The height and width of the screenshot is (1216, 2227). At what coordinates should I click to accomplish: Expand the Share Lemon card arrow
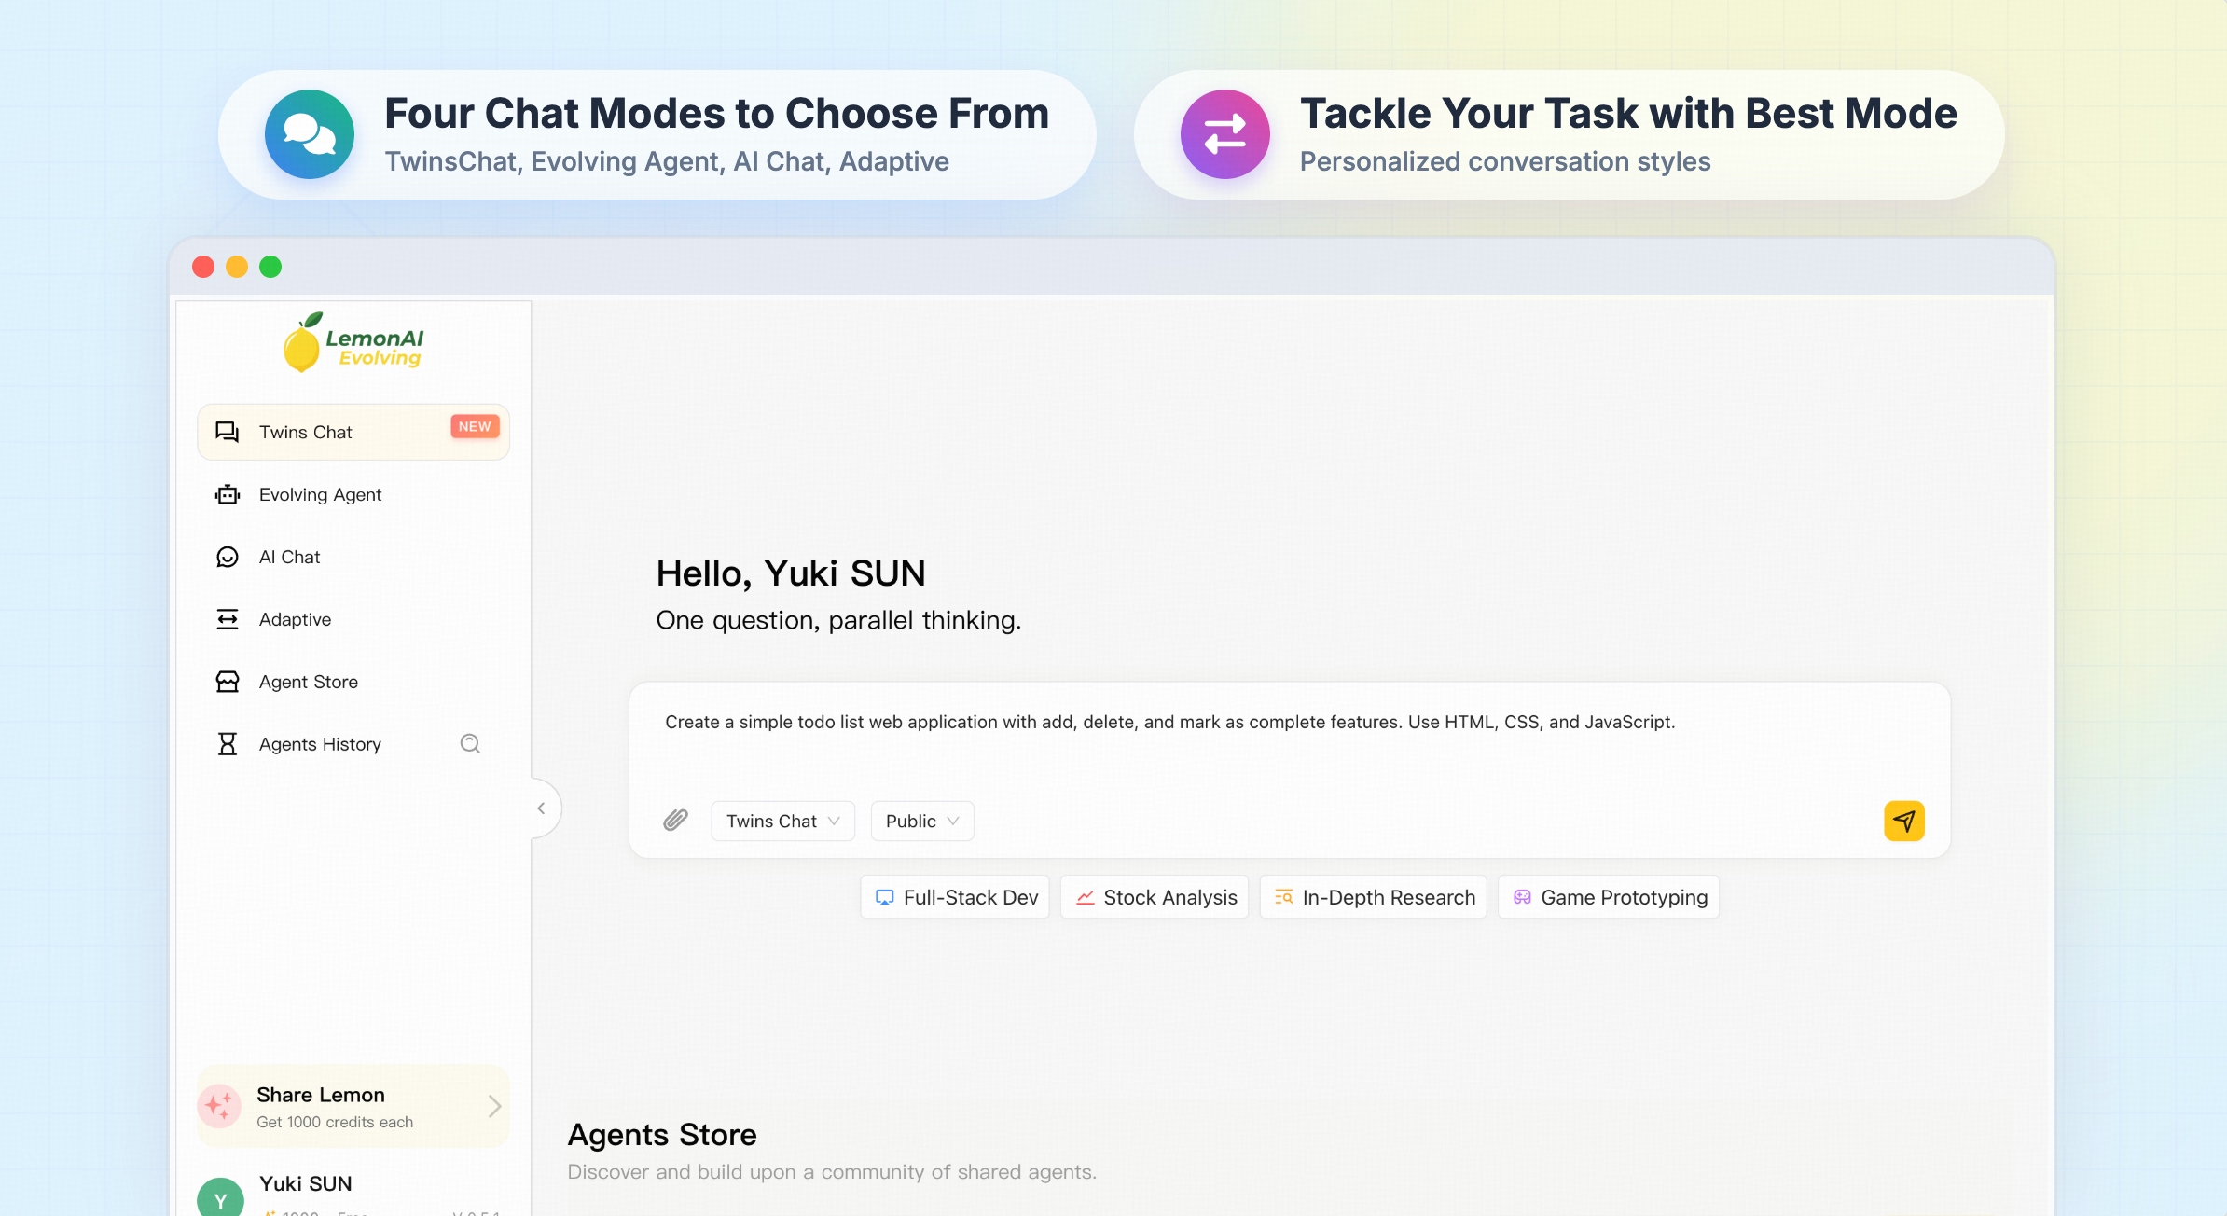(494, 1106)
